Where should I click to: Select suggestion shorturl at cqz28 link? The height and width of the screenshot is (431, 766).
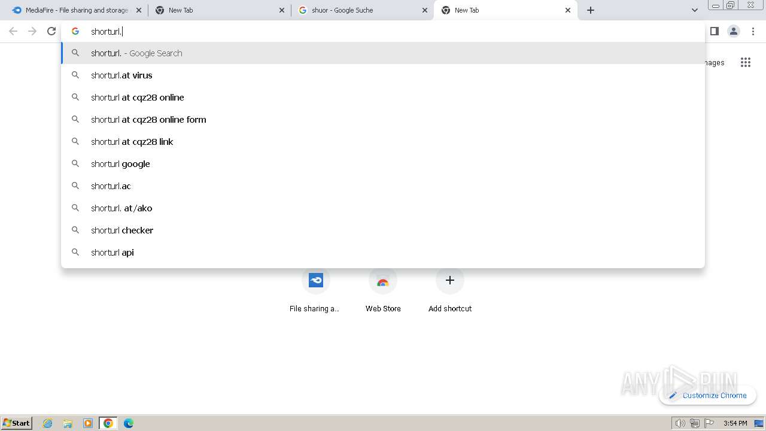click(x=383, y=142)
